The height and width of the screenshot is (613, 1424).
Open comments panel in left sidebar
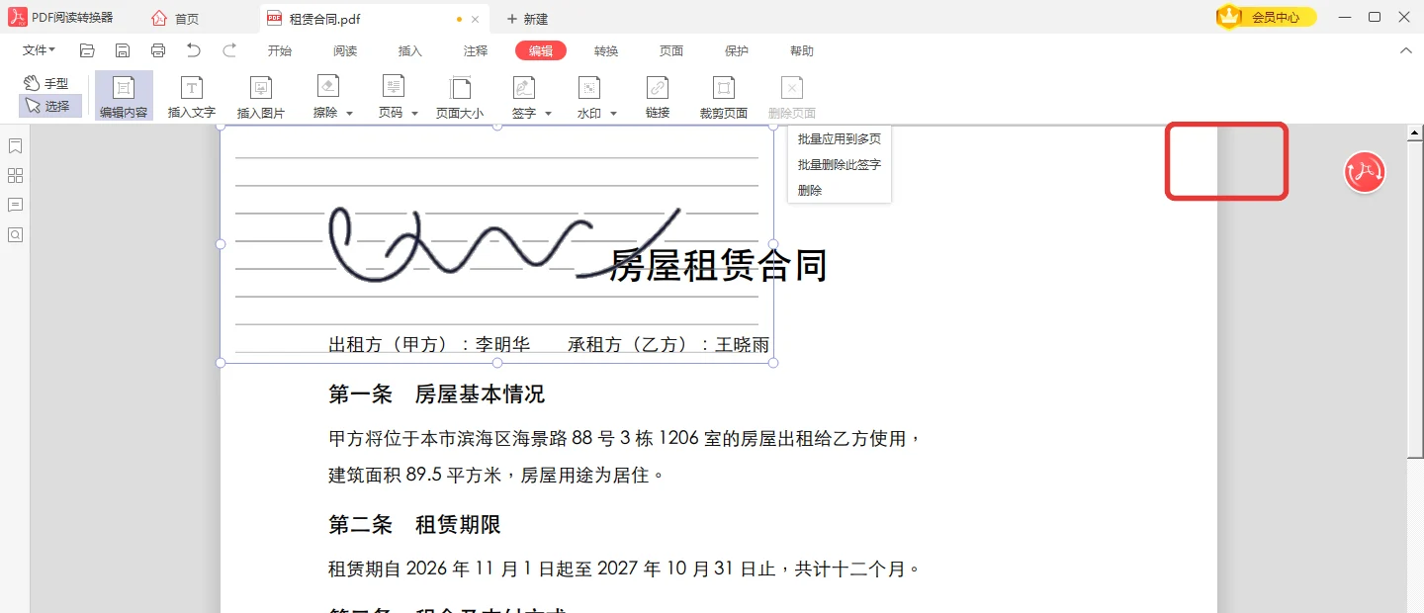pyautogui.click(x=16, y=206)
